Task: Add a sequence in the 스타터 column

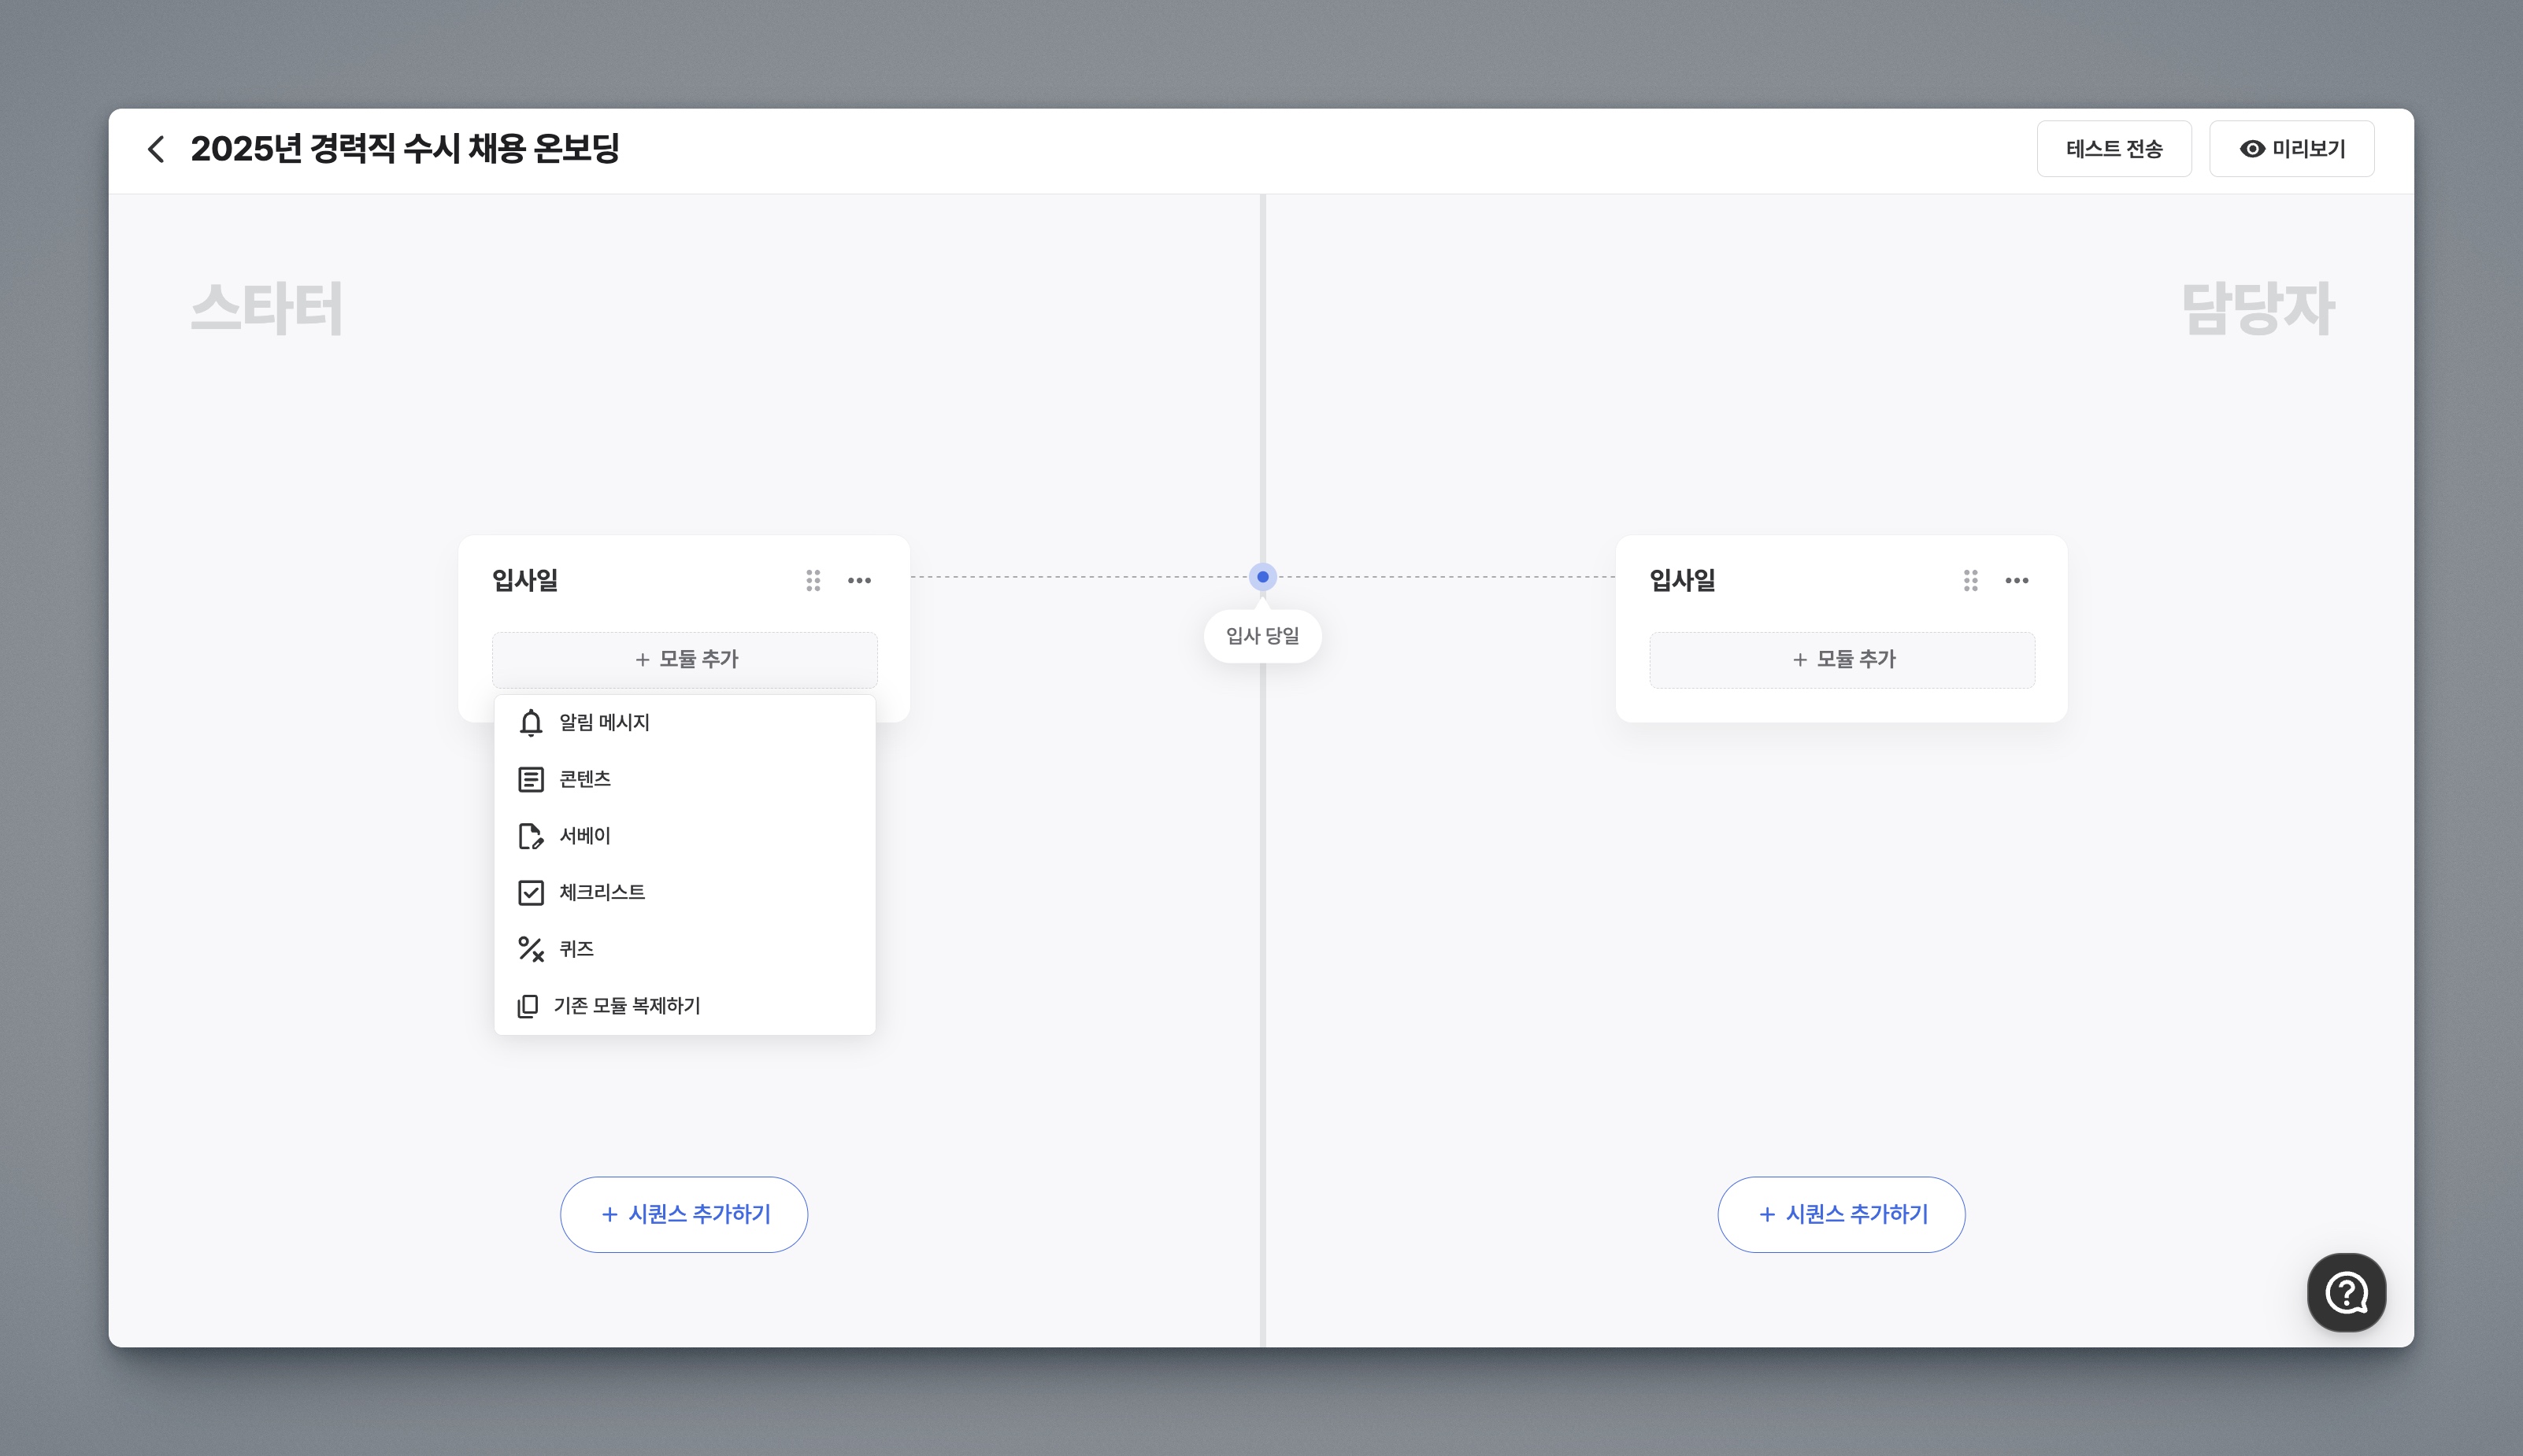Action: (684, 1214)
